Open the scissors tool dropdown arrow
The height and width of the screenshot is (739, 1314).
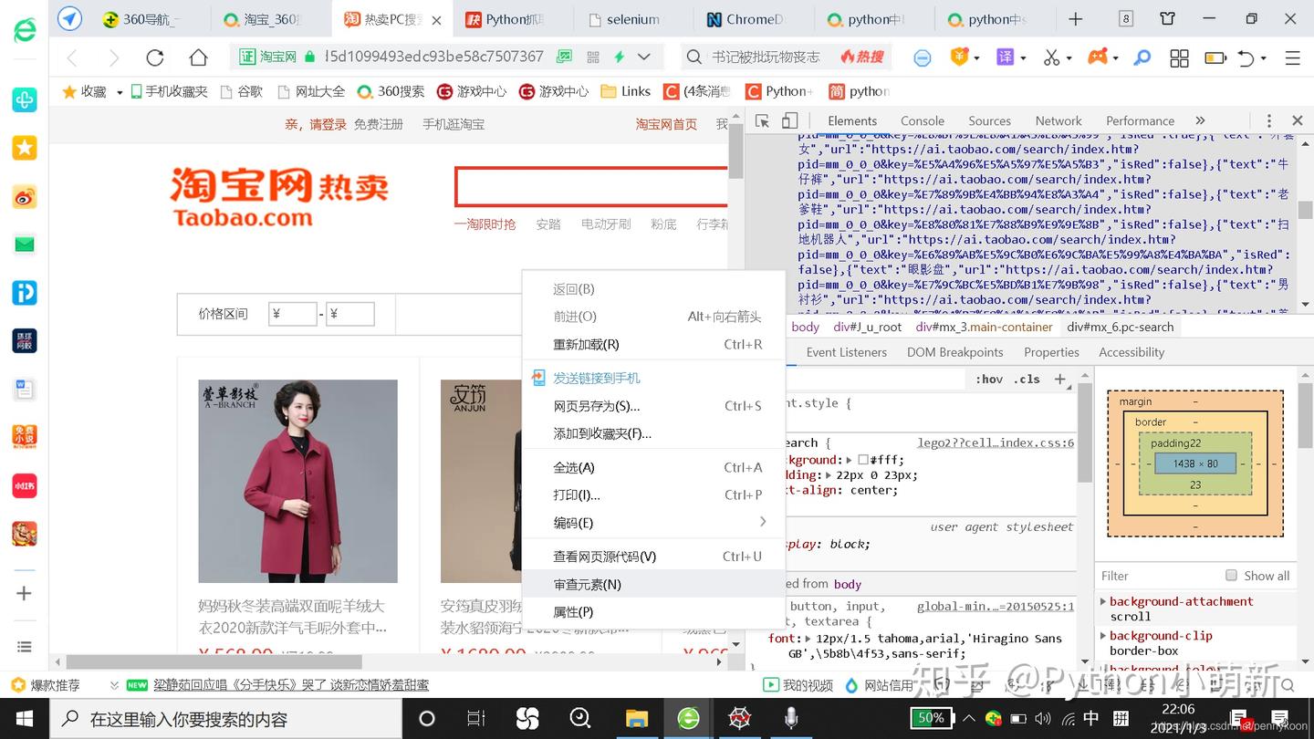1070,58
